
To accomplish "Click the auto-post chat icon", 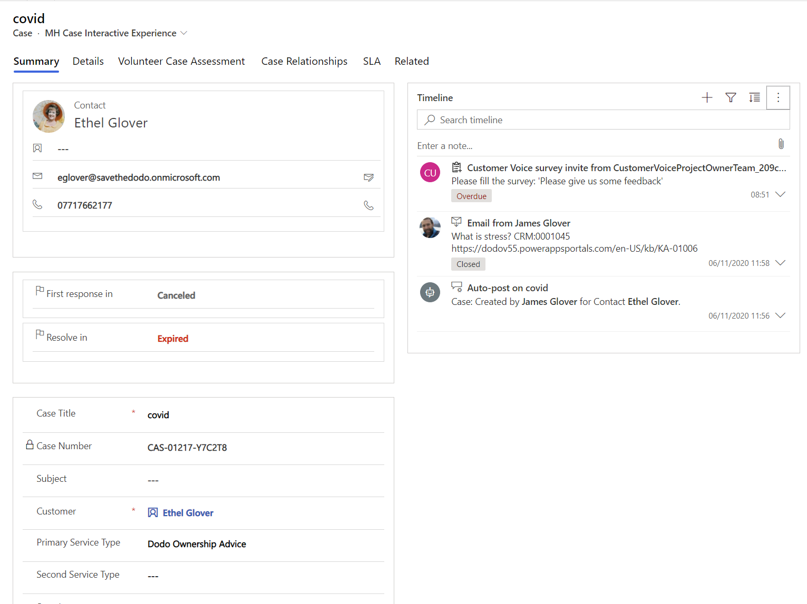I will tap(456, 287).
